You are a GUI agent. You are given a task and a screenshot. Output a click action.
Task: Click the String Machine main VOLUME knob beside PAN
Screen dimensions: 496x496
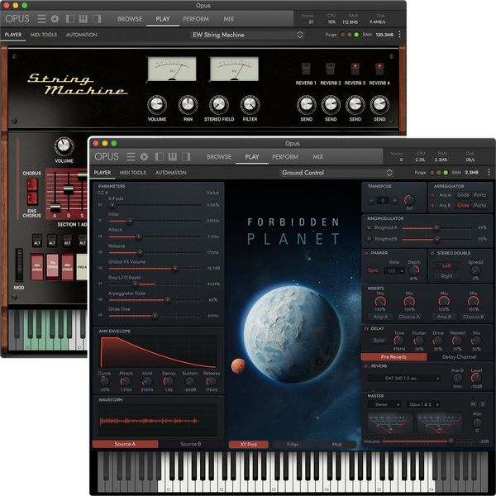[x=157, y=105]
